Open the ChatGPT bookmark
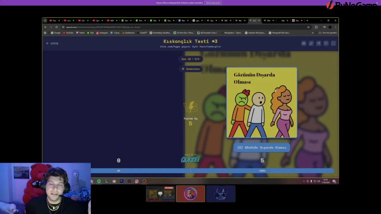This screenshot has height=214, width=381. click(x=142, y=33)
